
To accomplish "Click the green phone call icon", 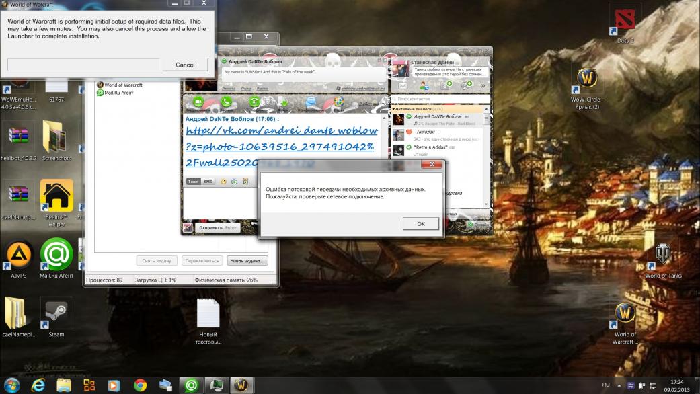I will click(x=227, y=102).
